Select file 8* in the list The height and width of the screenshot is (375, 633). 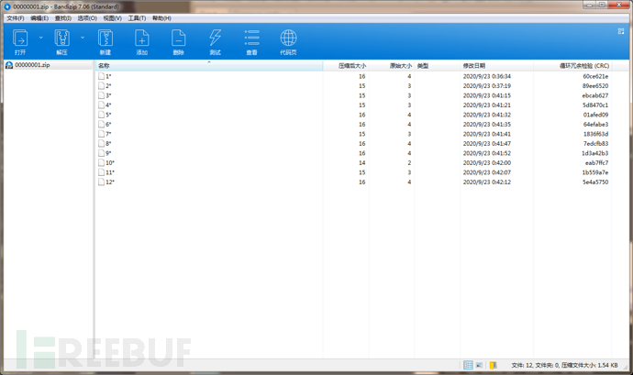coord(108,144)
